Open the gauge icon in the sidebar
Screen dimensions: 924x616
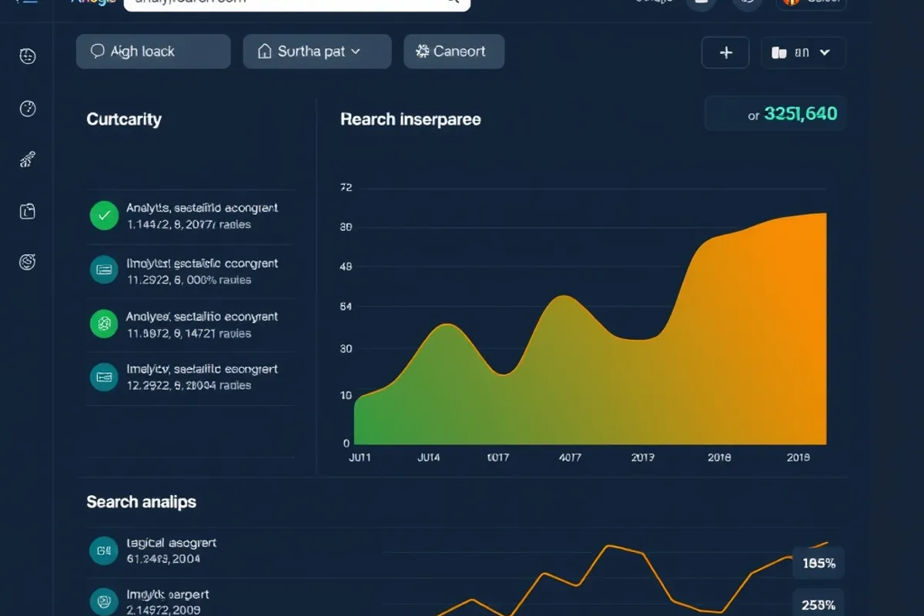(x=28, y=109)
